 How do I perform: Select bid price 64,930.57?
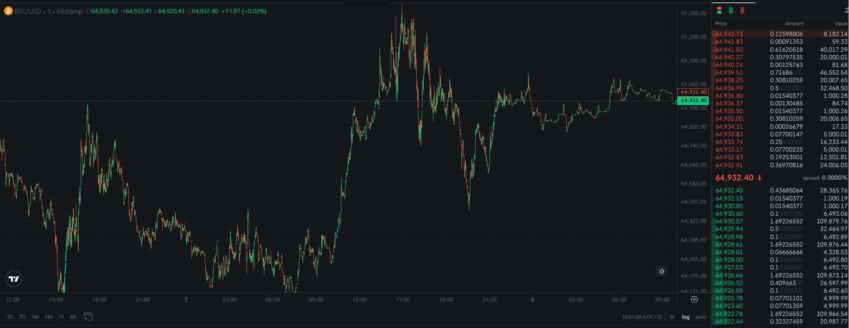click(x=729, y=221)
